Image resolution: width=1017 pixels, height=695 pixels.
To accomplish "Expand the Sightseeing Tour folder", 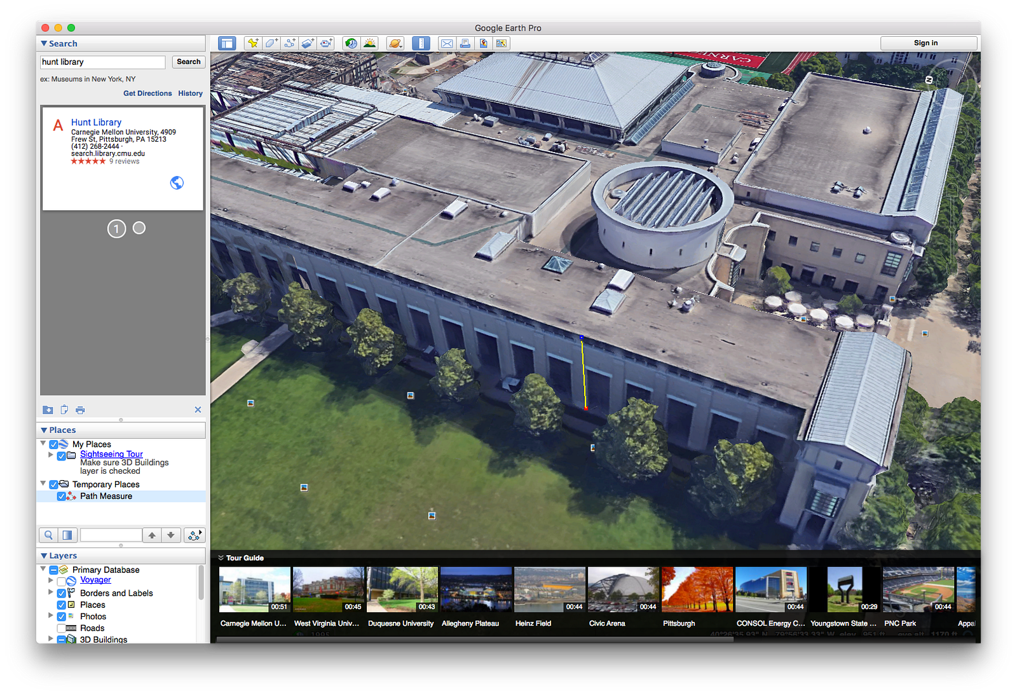I will [x=51, y=455].
